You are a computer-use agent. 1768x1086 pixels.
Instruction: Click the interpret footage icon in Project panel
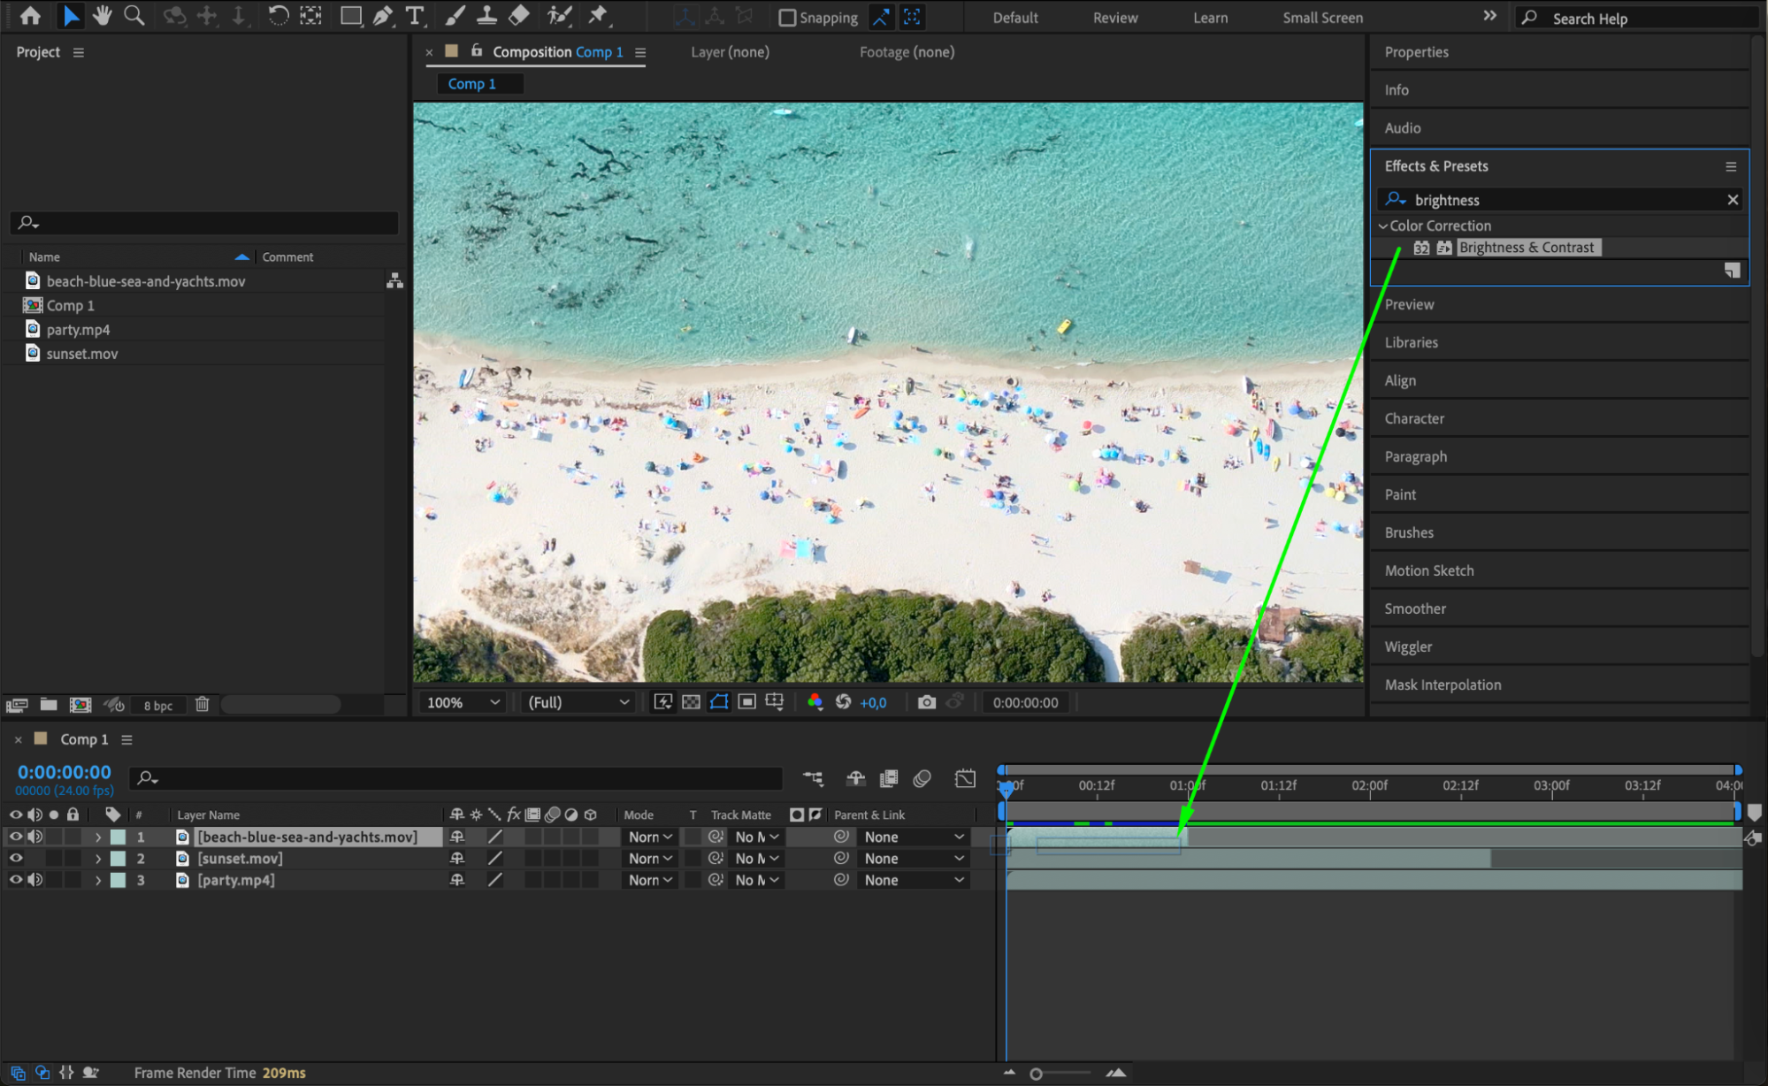coord(17,705)
